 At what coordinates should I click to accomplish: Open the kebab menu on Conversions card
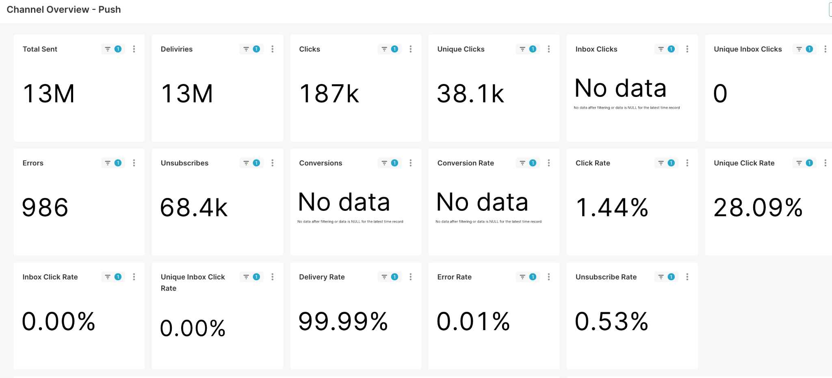point(411,163)
